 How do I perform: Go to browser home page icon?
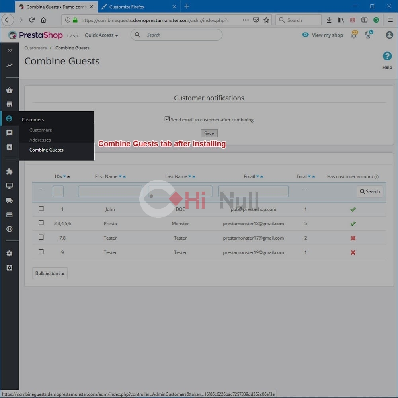[x=44, y=20]
